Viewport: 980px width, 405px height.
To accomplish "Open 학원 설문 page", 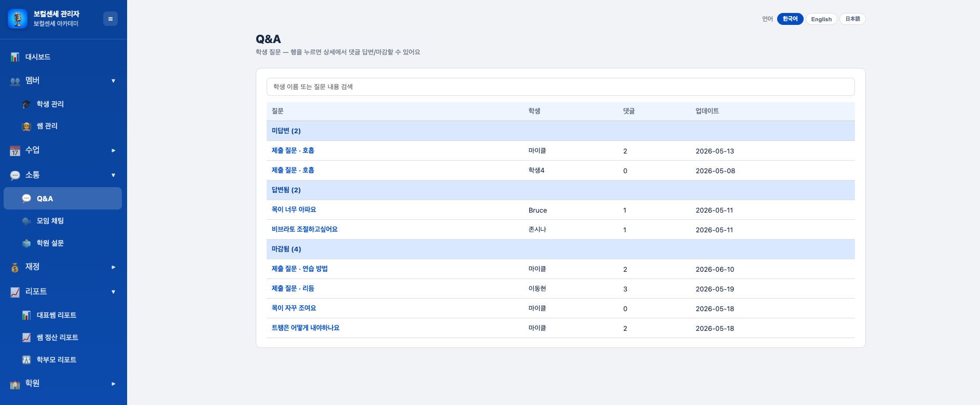I will [63, 243].
